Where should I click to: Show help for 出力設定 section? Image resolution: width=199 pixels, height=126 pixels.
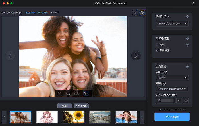pos(187,67)
